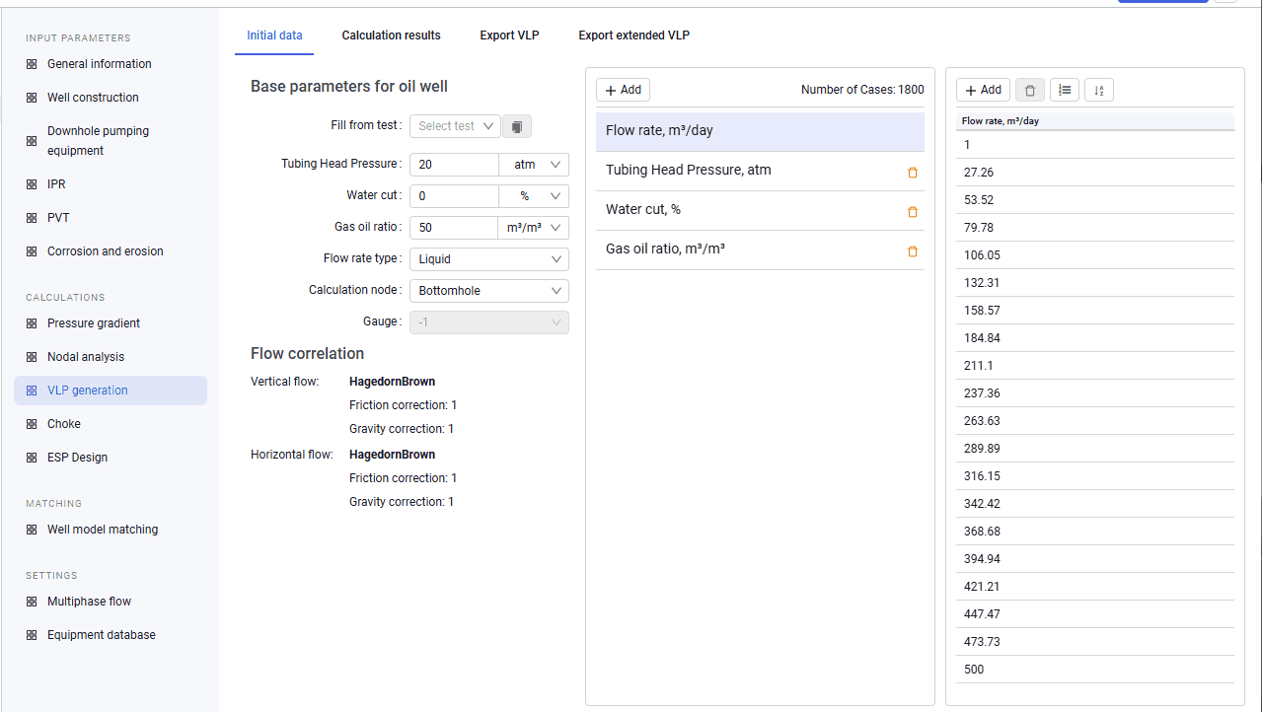
Task: Click the trash button above flow rate values
Action: coord(1030,90)
